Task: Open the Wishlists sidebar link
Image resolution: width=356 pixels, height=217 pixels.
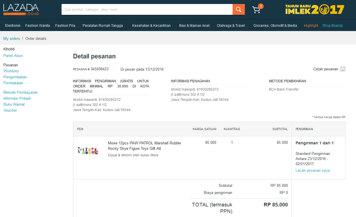Action: (x=11, y=71)
